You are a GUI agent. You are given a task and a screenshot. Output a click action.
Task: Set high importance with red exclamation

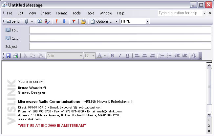(x=56, y=21)
